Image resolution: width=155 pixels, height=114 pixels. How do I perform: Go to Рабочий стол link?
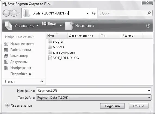point(17,50)
